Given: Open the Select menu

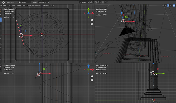Looking at the screenshot, I should coord(19,6).
